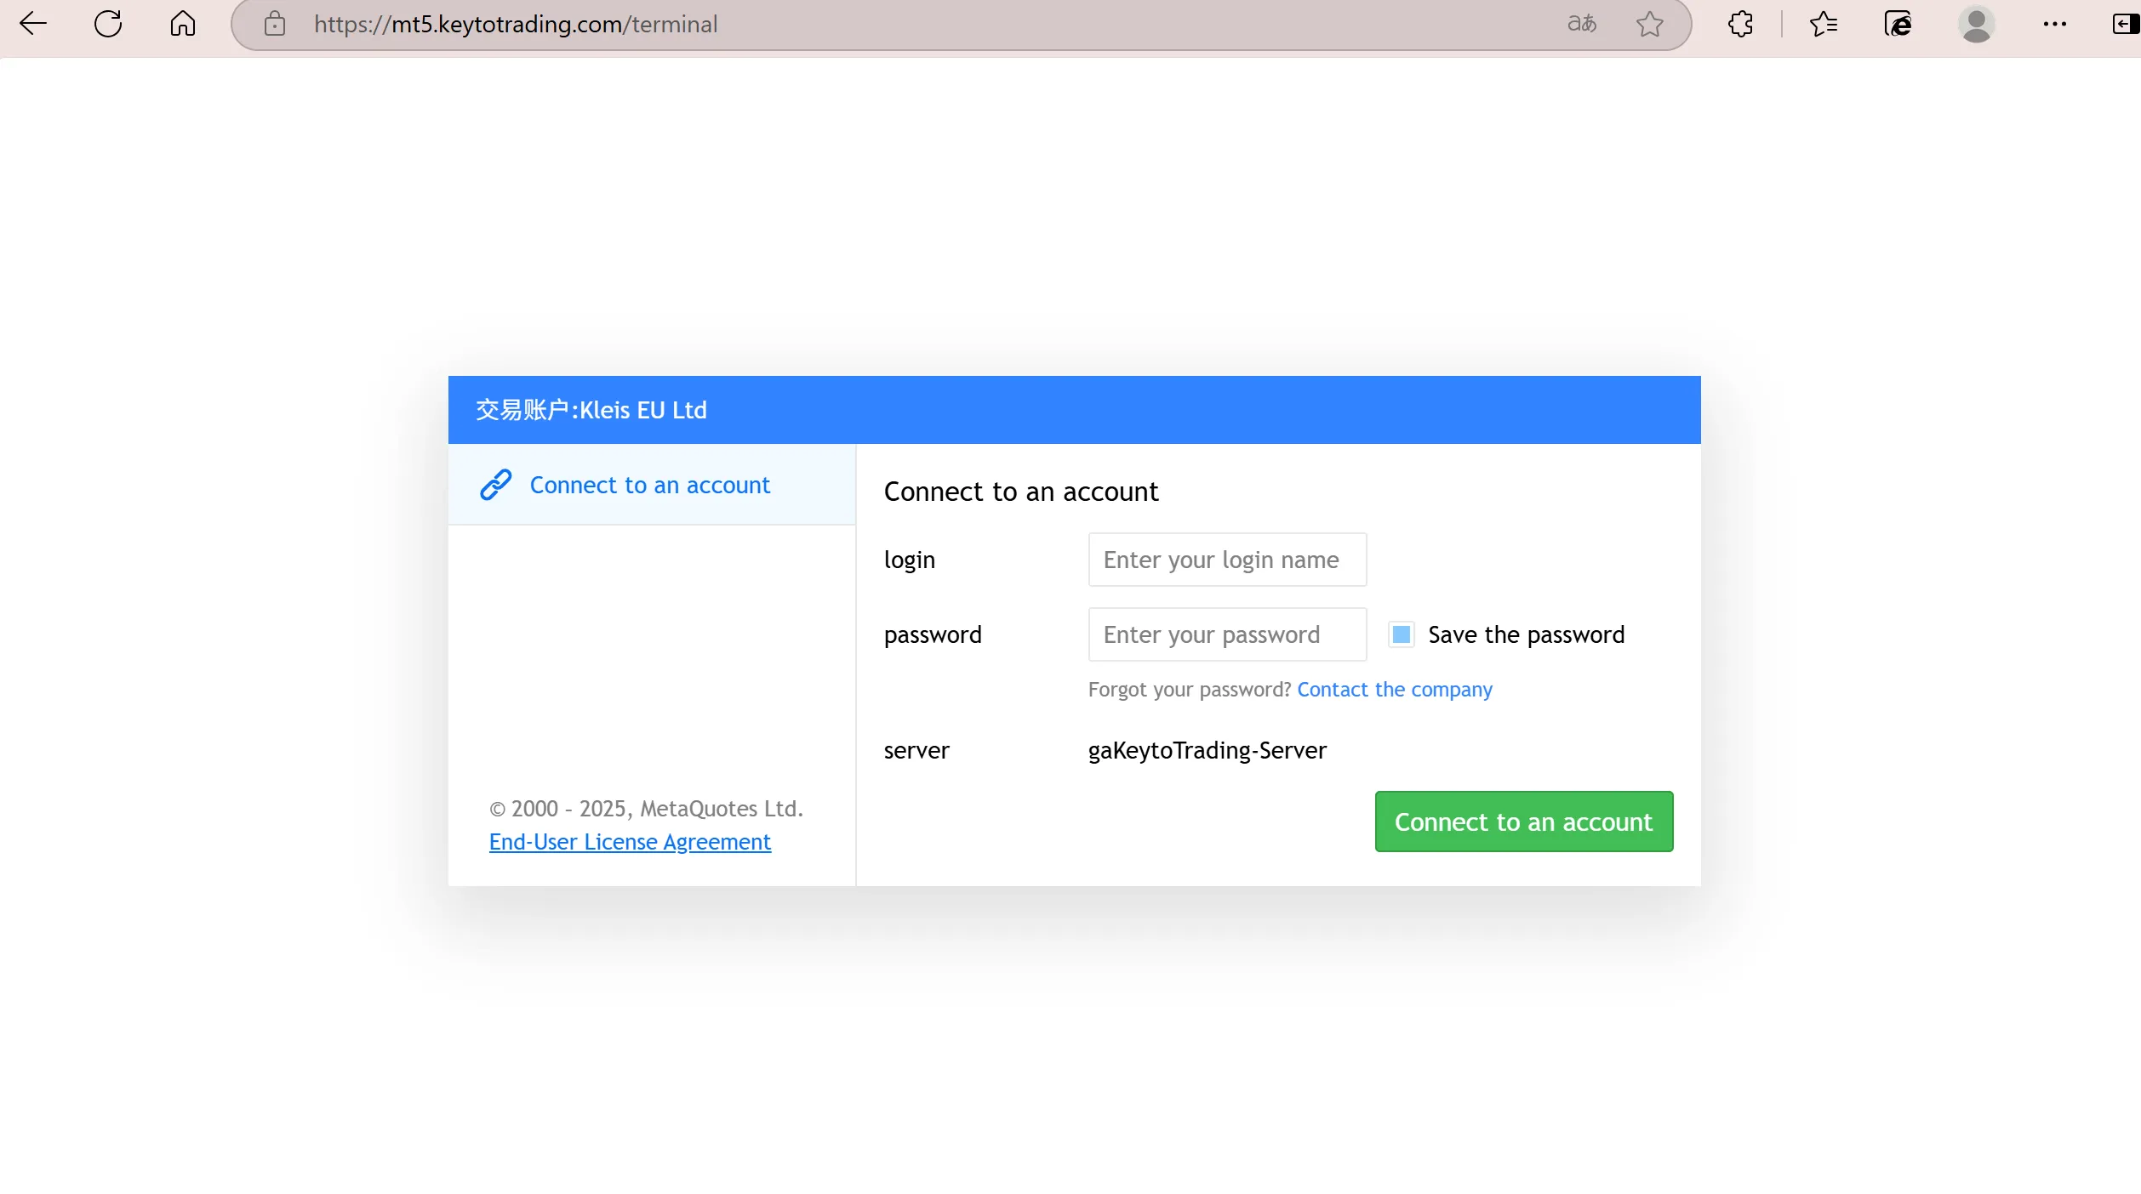
Task: Toggle the Save the password checkbox
Action: click(x=1401, y=634)
